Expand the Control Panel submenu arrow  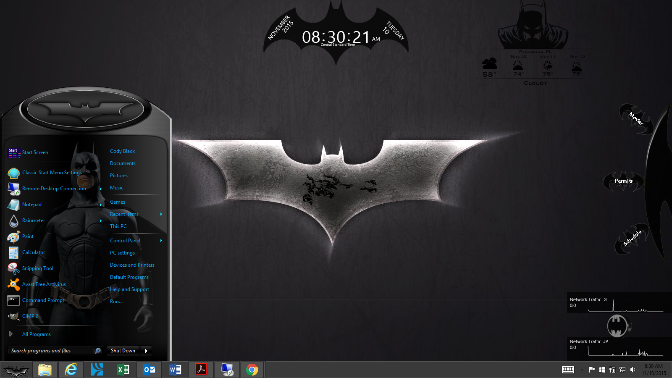[x=161, y=241]
